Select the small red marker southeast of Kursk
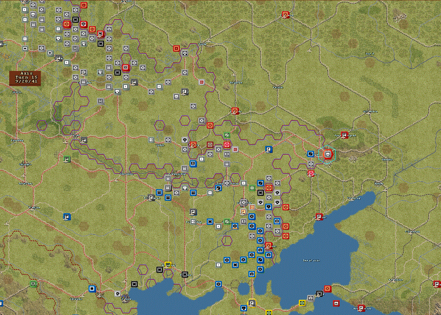 click(201, 82)
